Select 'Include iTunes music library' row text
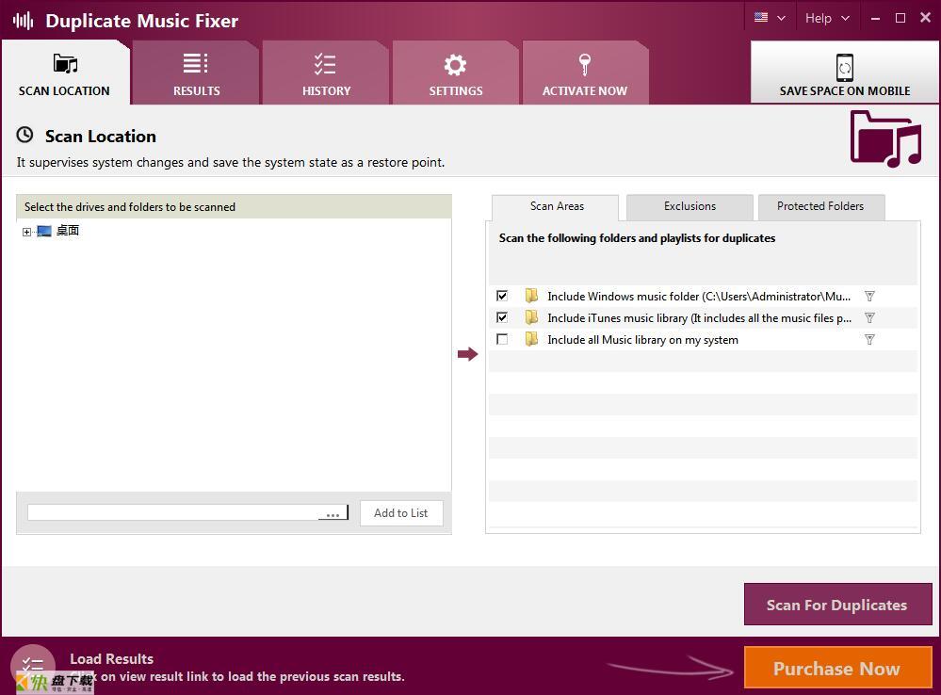 [699, 317]
